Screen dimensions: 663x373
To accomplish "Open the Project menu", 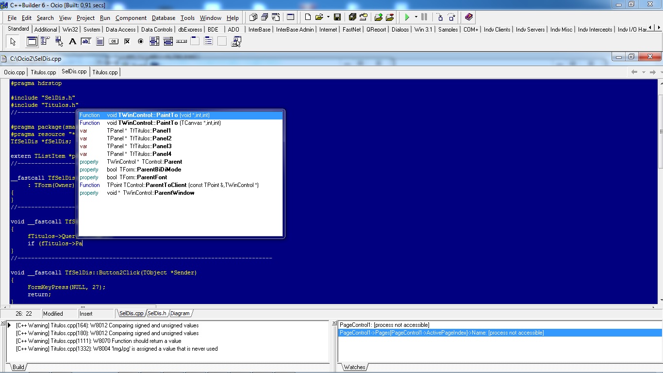I will click(x=85, y=18).
